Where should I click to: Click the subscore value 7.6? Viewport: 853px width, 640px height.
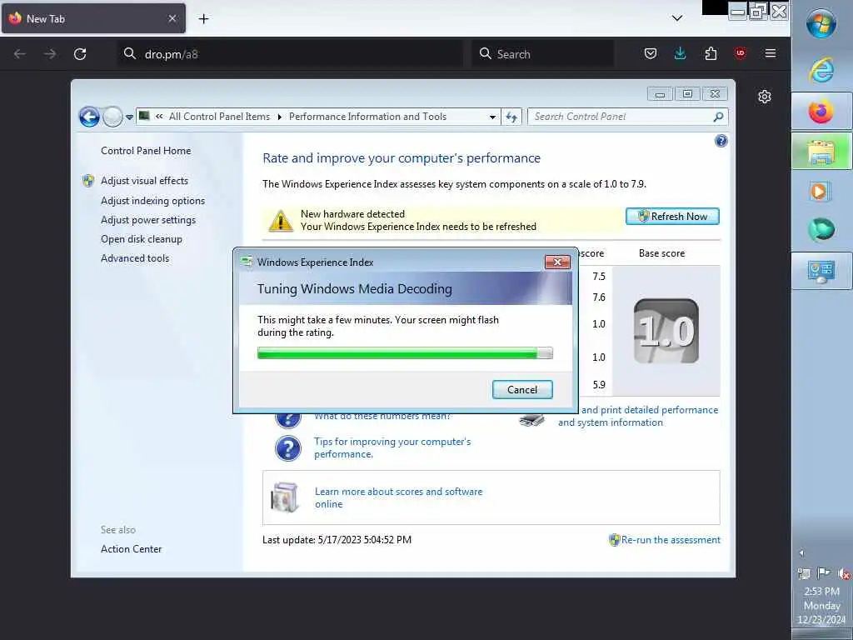599,297
